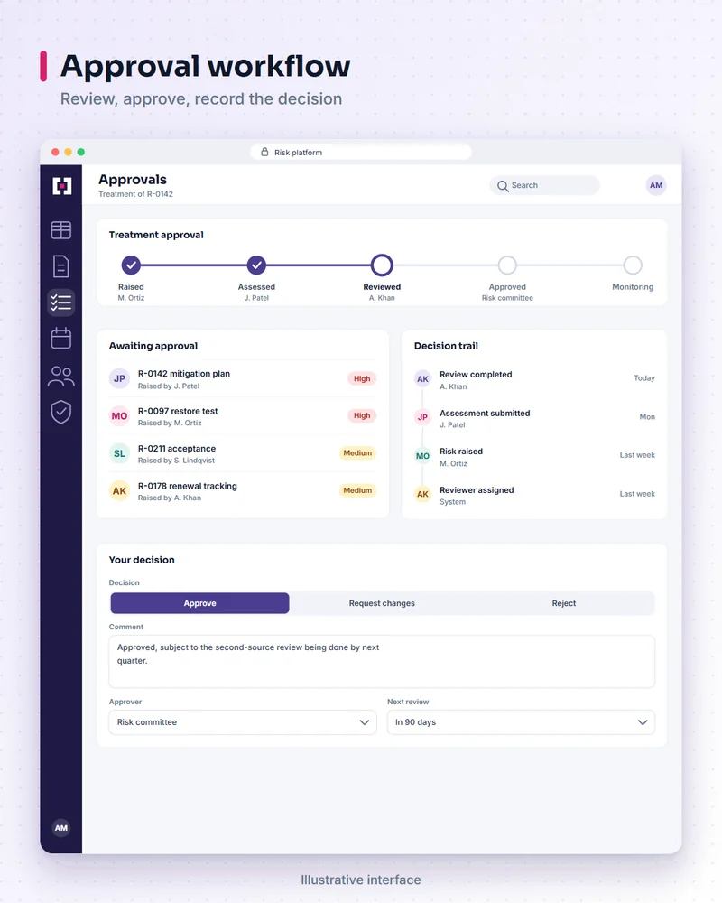Open R-0097 restore test item

pyautogui.click(x=243, y=416)
